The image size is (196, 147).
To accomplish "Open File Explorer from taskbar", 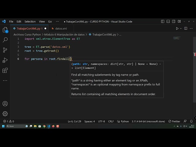I will click(35, 126).
